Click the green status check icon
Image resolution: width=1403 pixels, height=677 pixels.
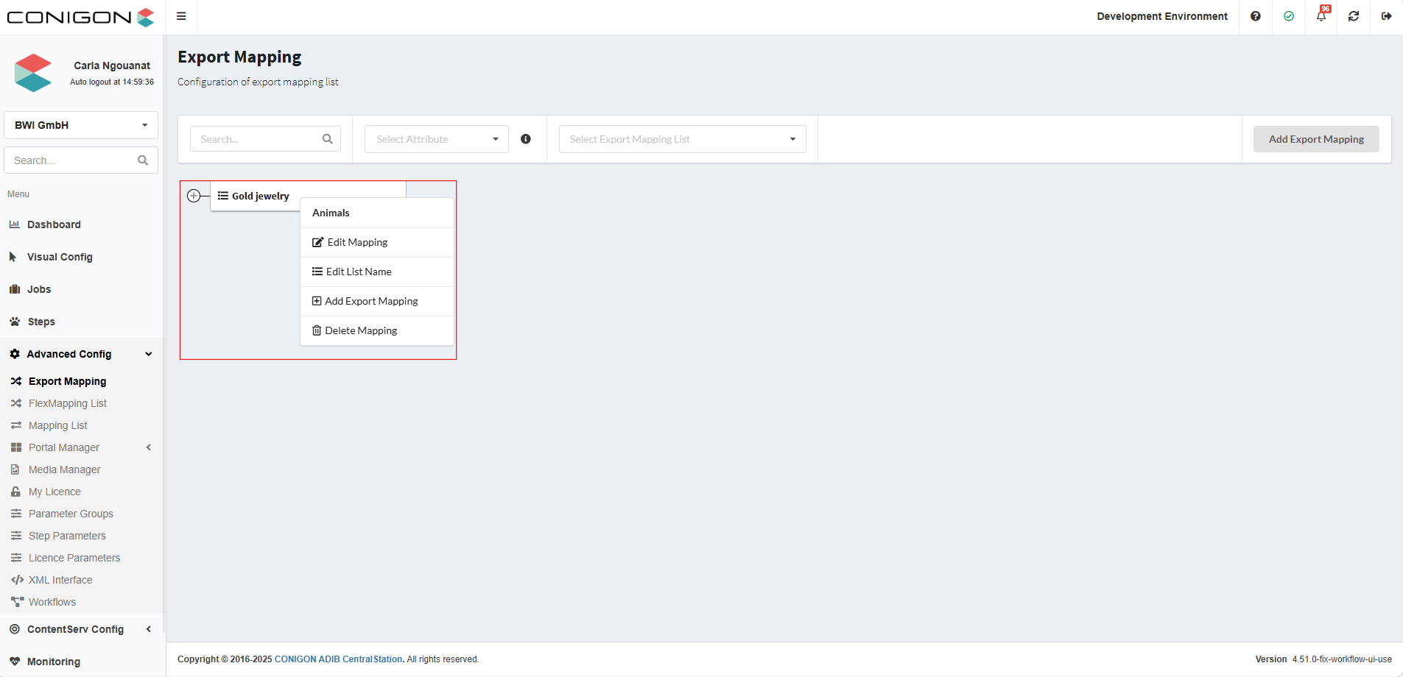1289,16
